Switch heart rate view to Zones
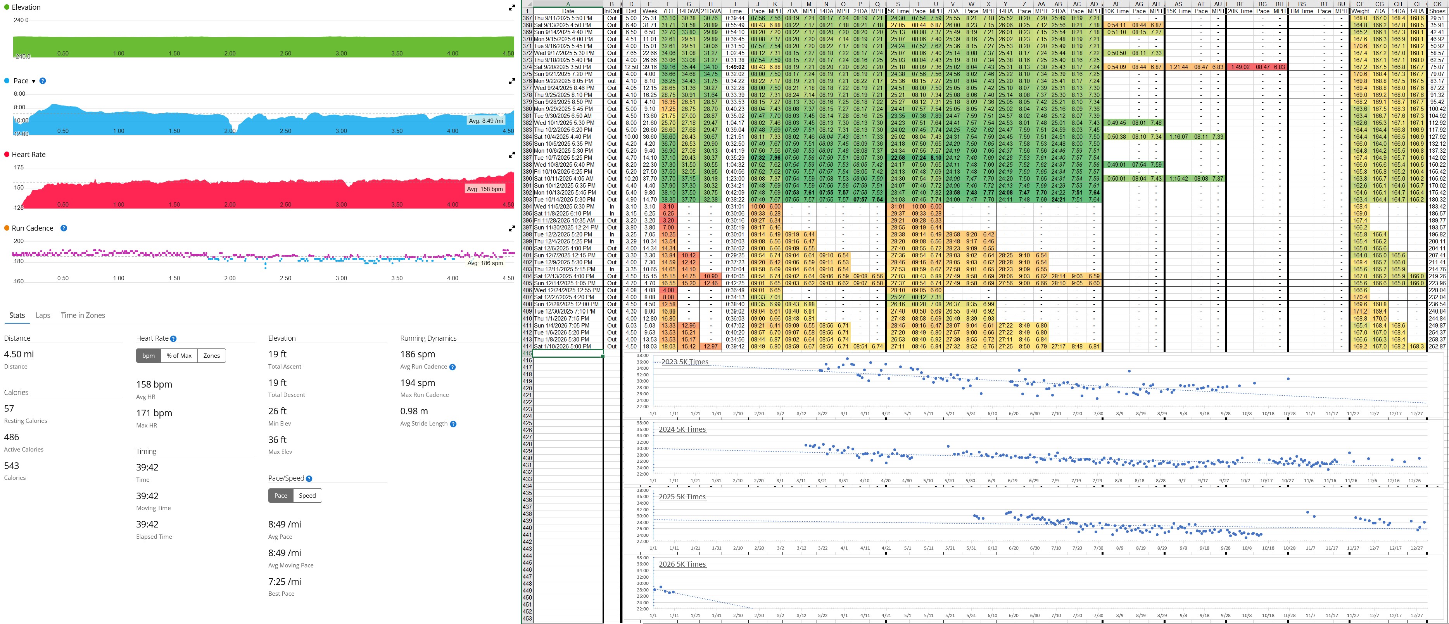This screenshot has height=624, width=1449. coord(211,356)
